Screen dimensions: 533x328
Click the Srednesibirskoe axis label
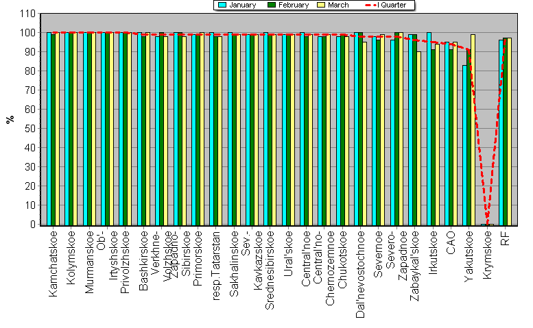point(270,270)
